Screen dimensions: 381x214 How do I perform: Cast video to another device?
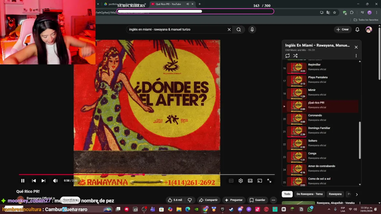click(260, 181)
